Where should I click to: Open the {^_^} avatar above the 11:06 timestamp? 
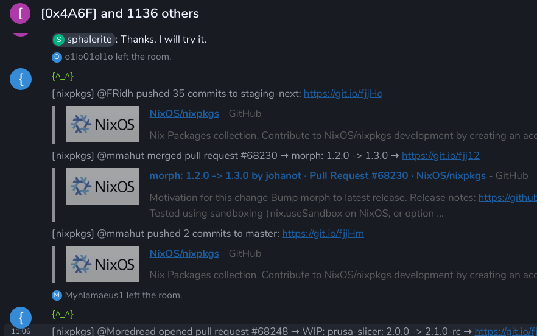[x=21, y=317]
